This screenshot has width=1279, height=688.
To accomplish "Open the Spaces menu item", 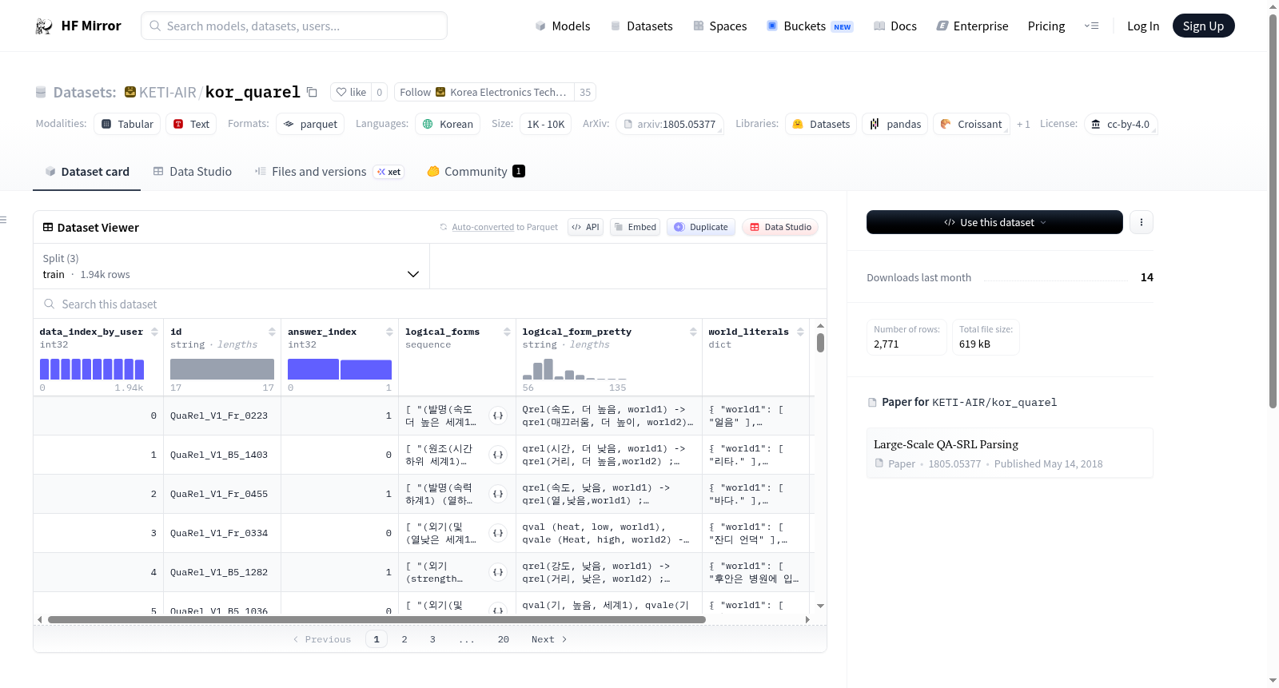I will (x=719, y=26).
